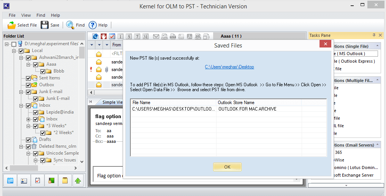Click the Select File folder icon
The image size is (386, 196).
click(x=11, y=25)
